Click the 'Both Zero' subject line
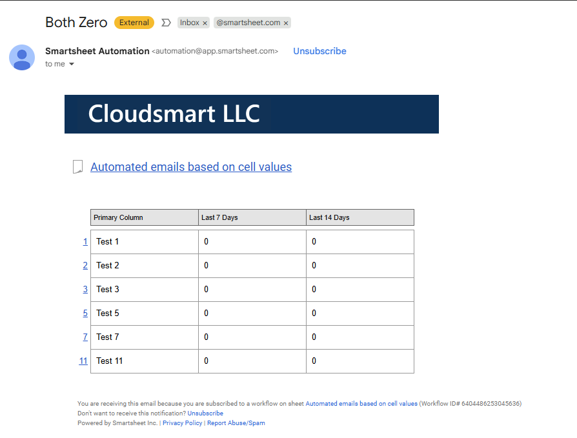This screenshot has height=438, width=577. (x=76, y=23)
